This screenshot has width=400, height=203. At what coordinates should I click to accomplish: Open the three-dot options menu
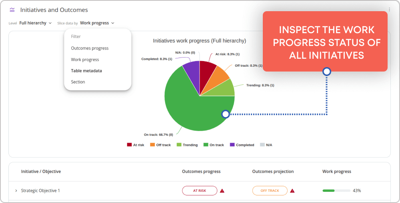(389, 10)
